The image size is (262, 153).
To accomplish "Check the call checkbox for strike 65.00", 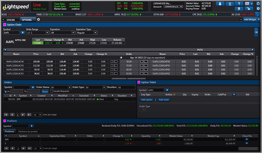I will click(x=112, y=73).
